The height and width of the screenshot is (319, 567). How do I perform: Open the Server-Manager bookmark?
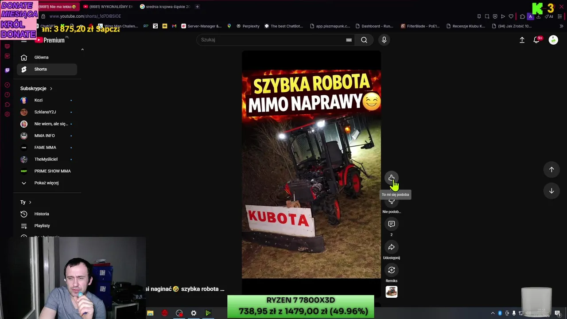tap(201, 26)
